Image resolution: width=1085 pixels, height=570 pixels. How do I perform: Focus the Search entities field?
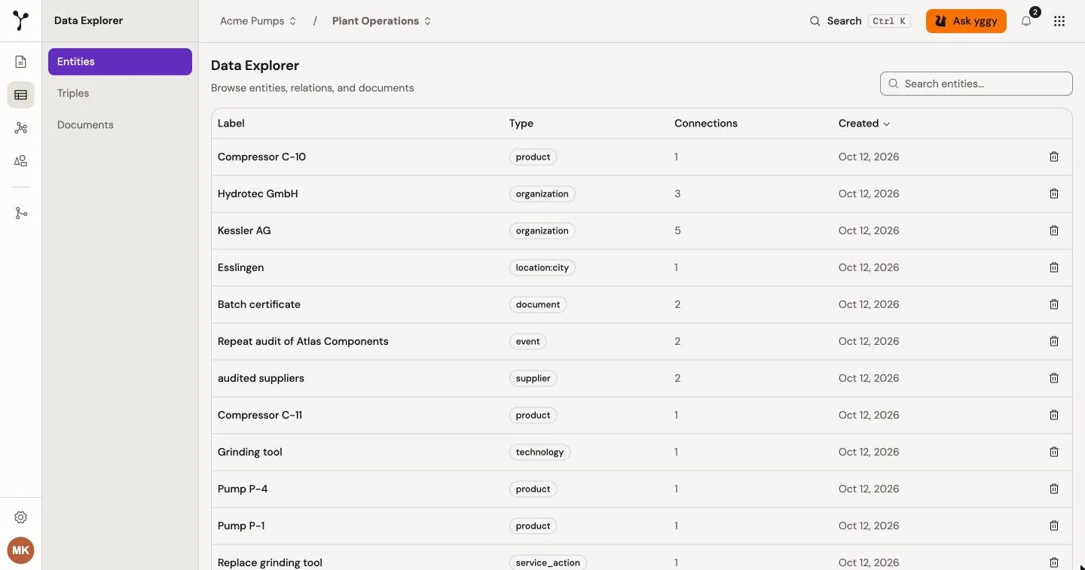[976, 84]
